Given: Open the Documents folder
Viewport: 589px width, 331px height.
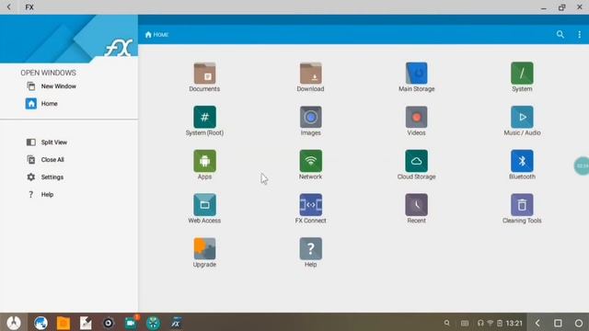Looking at the screenshot, I should tap(204, 77).
